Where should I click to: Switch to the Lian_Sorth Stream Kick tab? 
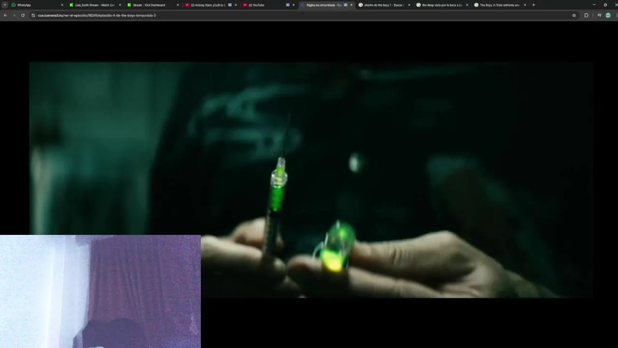(x=94, y=5)
